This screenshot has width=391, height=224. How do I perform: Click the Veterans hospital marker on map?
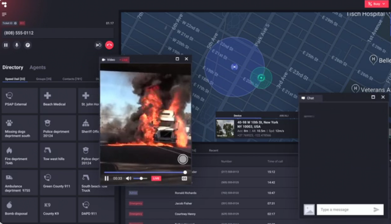click(x=355, y=89)
